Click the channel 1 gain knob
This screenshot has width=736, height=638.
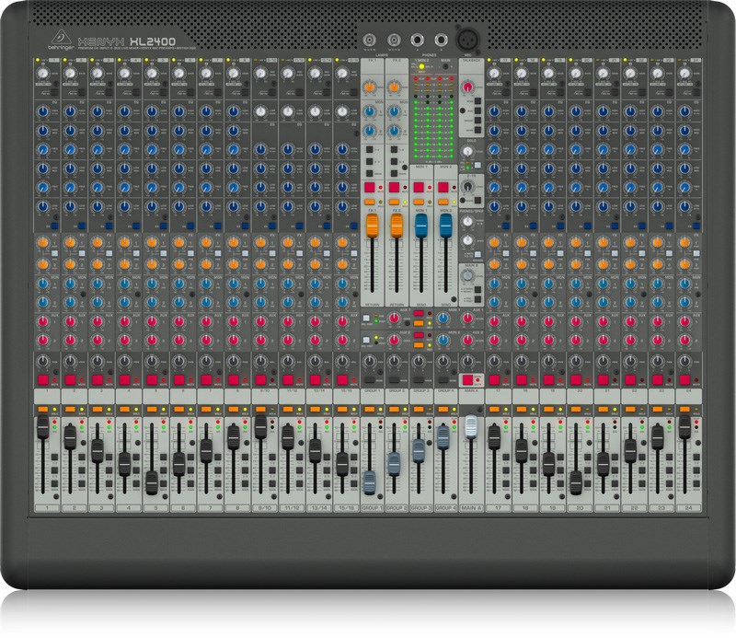[42, 74]
